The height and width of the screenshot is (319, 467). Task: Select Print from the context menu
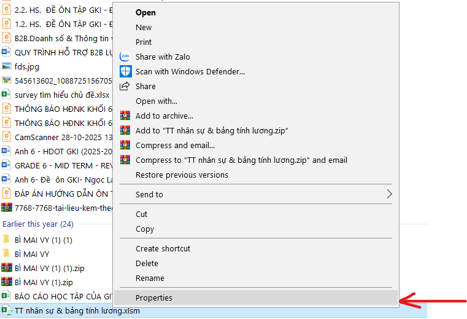[x=256, y=42]
